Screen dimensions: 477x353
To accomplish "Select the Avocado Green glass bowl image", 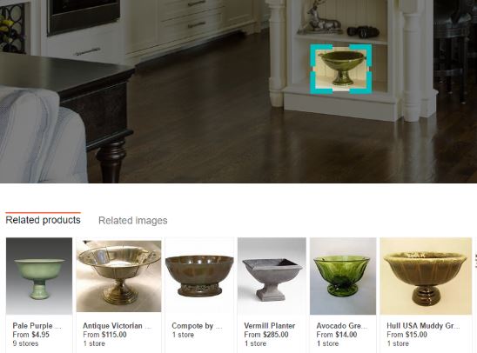I will (x=343, y=276).
